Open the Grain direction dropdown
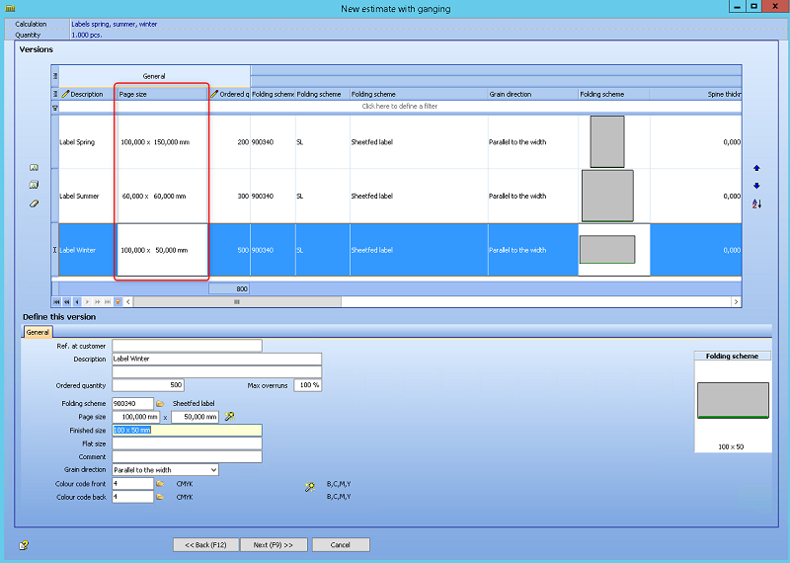The width and height of the screenshot is (790, 563). [x=213, y=470]
